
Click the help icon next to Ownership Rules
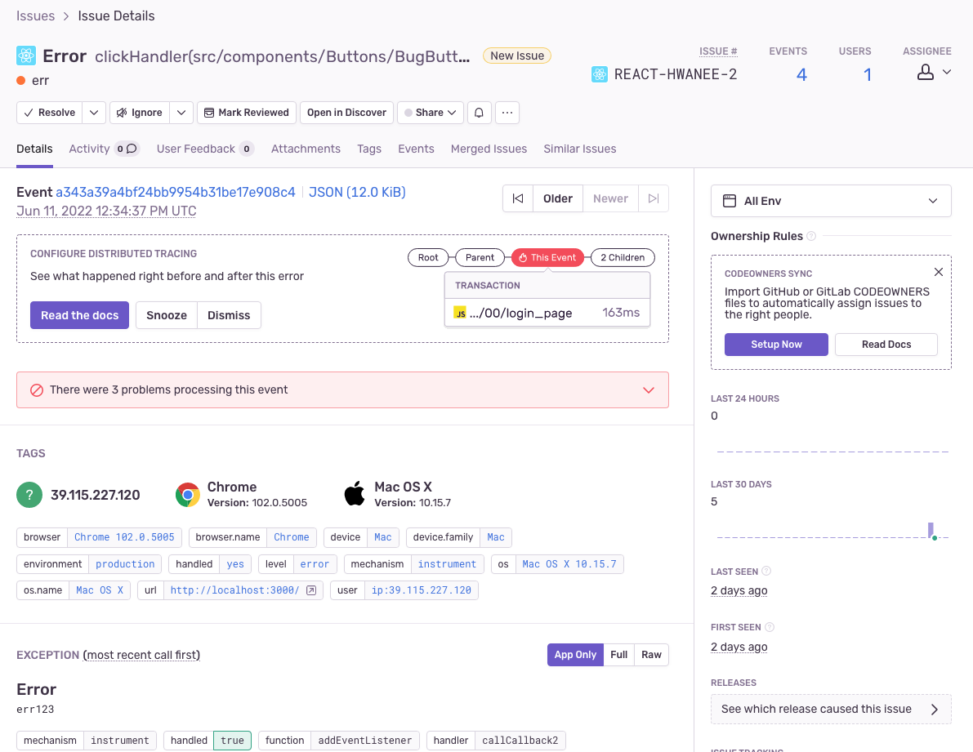(811, 236)
